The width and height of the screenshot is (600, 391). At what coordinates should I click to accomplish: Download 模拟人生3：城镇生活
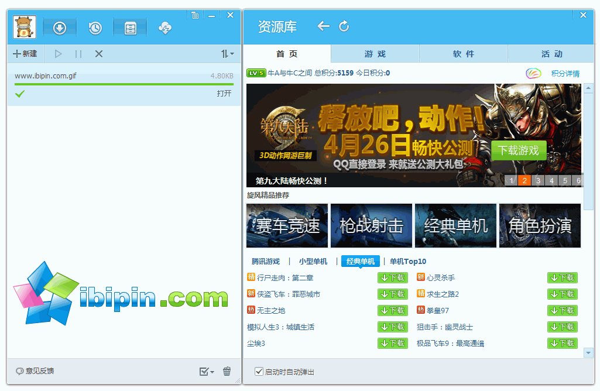393,327
